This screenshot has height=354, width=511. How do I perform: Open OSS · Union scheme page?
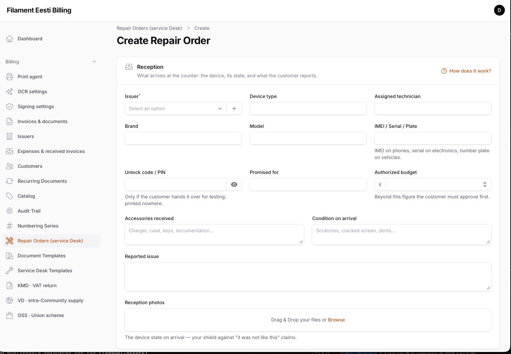click(52, 315)
